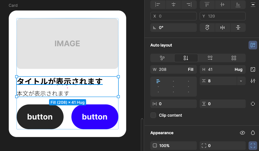Image resolution: width=259 pixels, height=151 pixels.
Task: Select horizontal auto layout direction
Action: (210, 58)
